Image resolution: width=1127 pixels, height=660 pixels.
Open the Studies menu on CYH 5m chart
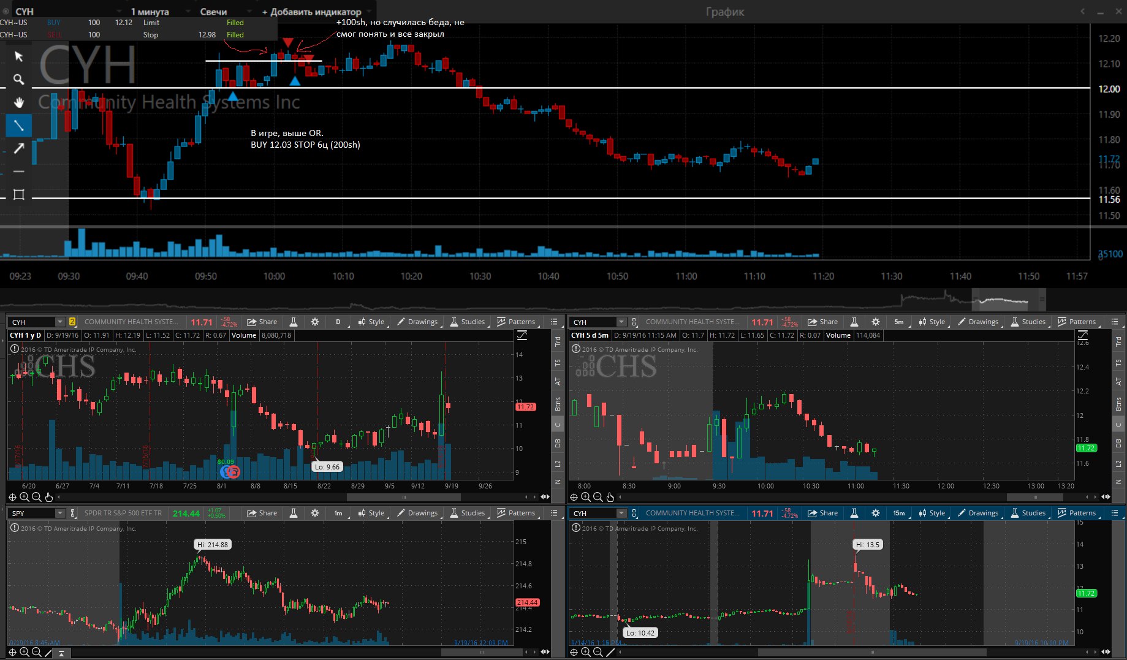(1028, 322)
